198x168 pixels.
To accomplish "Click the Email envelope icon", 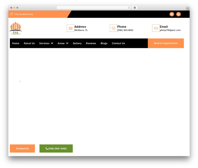I will (x=156, y=28).
